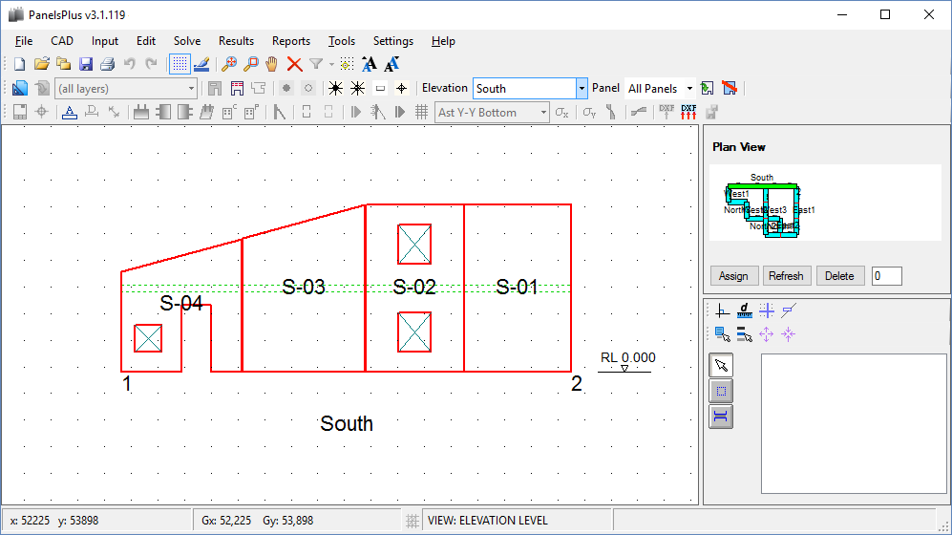Click the zoom magnifier icon beside Pan
This screenshot has width=952, height=535.
click(x=250, y=65)
